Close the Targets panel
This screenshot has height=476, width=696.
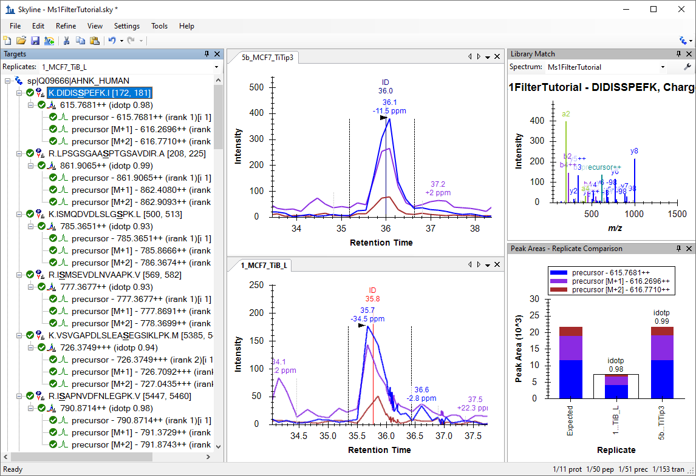(217, 54)
